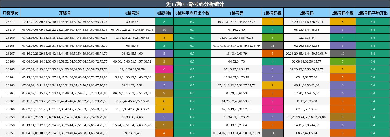Select 2路号码 cell 17,20,41,44,50,56,59,71
This screenshot has height=137, width=390.
[307, 22]
